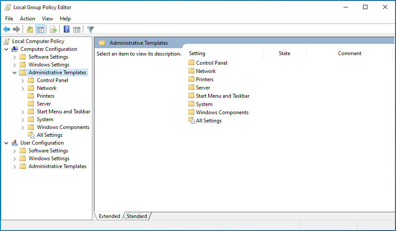Click the Filter funnel toolbar icon
This screenshot has width=396, height=231.
point(90,30)
